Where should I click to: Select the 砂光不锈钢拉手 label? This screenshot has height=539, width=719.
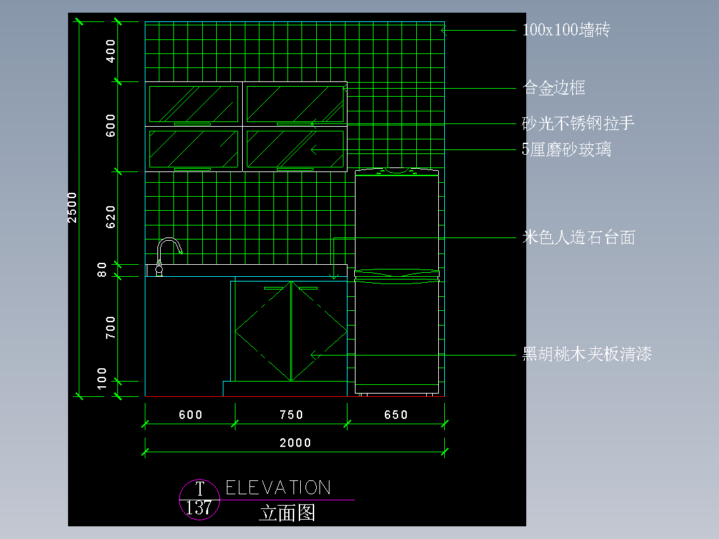(578, 123)
